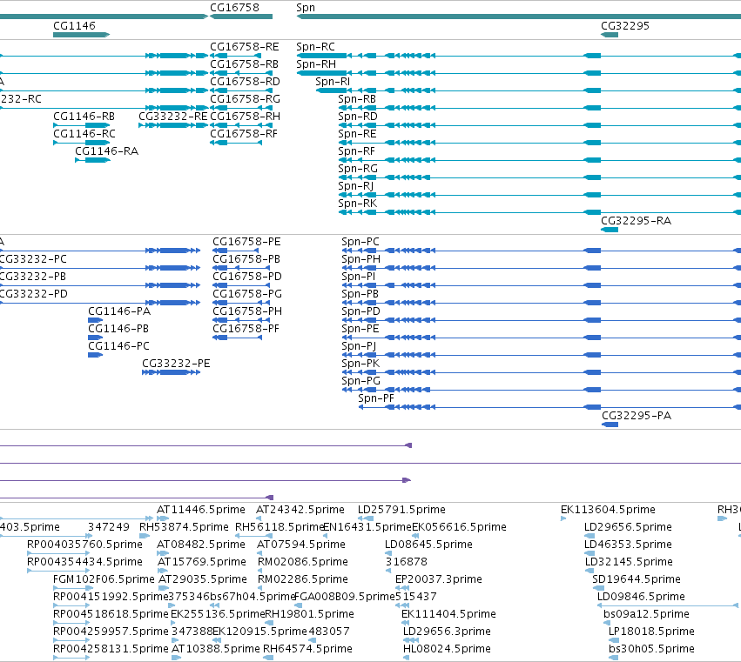This screenshot has width=741, height=662.
Task: Select protein CG33232-PD
Action: coord(34,294)
